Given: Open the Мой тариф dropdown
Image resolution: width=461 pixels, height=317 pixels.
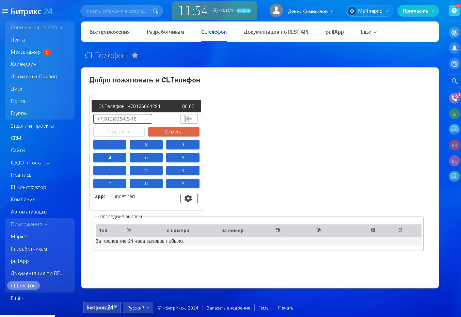Looking at the screenshot, I should pos(369,11).
